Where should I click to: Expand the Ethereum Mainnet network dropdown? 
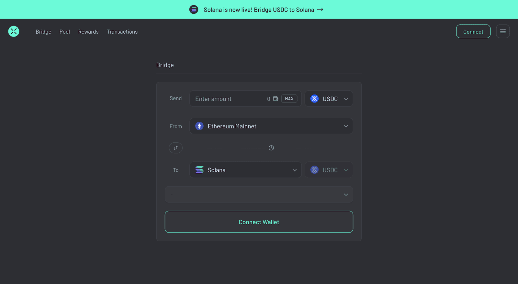pos(346,126)
